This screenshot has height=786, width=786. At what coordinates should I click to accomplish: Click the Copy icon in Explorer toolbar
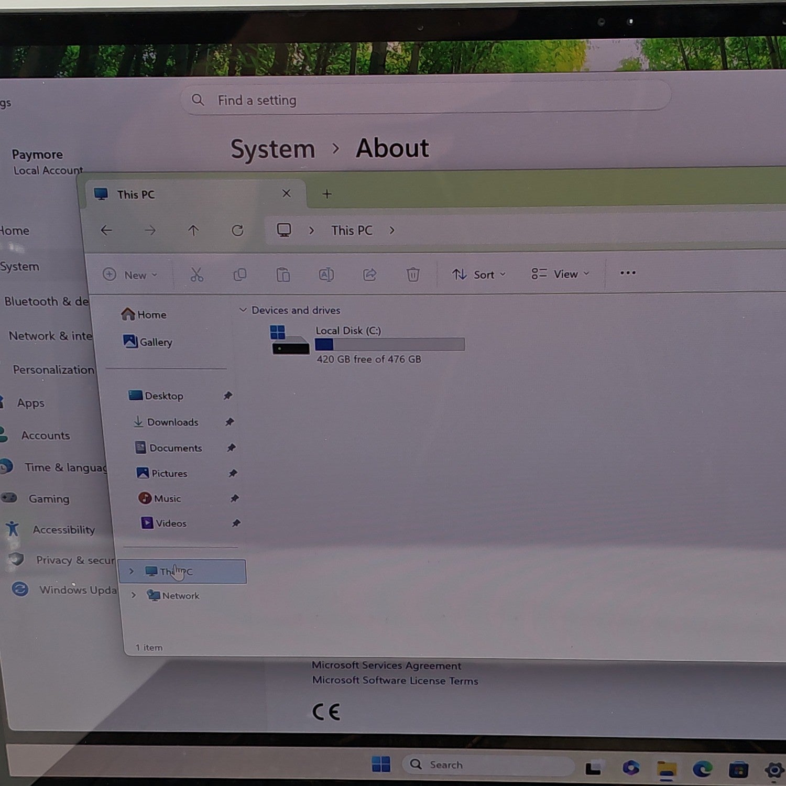(x=240, y=275)
